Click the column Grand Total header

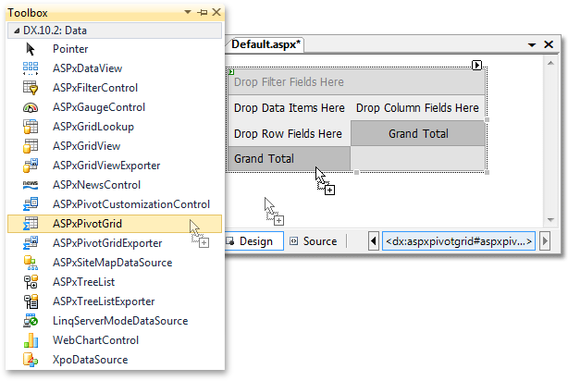[x=418, y=134]
